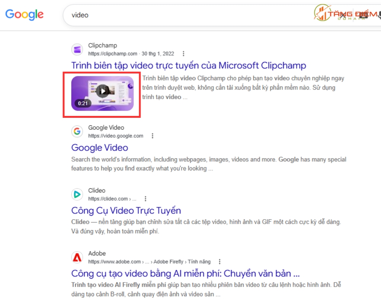381x305 pixels.
Task: Click the Clideo site favicon
Action: click(77, 194)
